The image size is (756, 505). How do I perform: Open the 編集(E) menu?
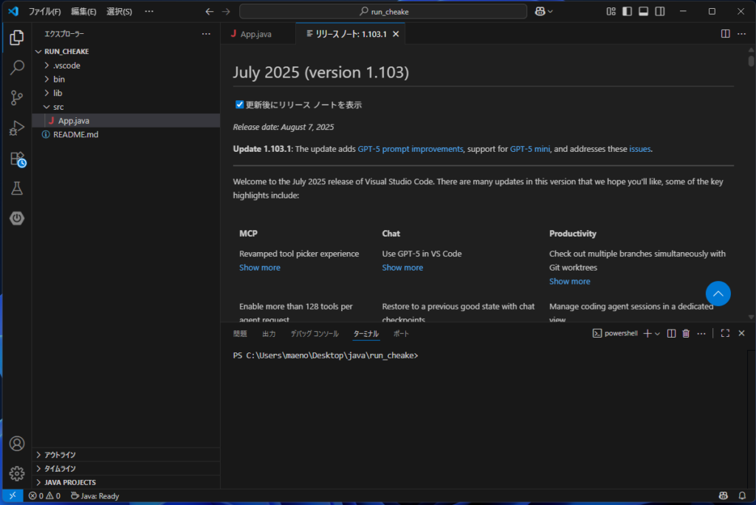pyautogui.click(x=83, y=12)
